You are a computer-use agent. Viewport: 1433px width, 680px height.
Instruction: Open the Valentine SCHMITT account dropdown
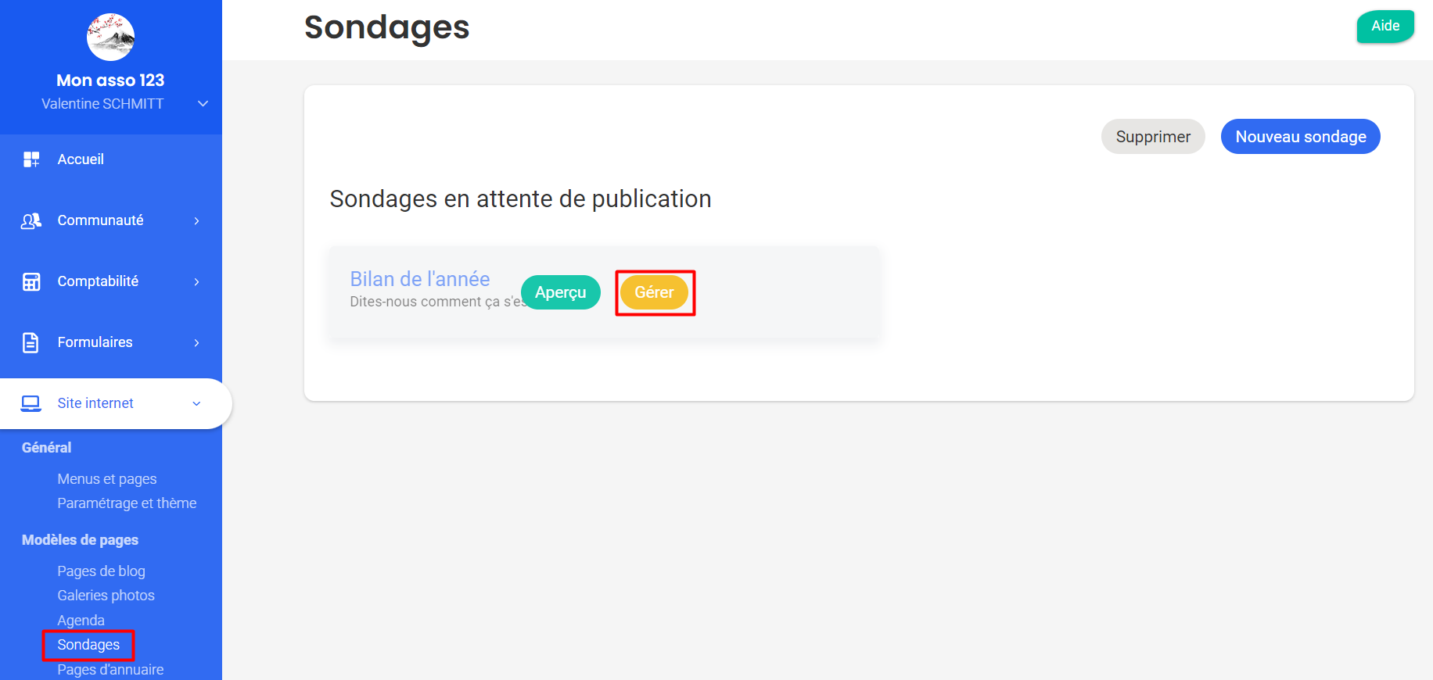pyautogui.click(x=203, y=104)
